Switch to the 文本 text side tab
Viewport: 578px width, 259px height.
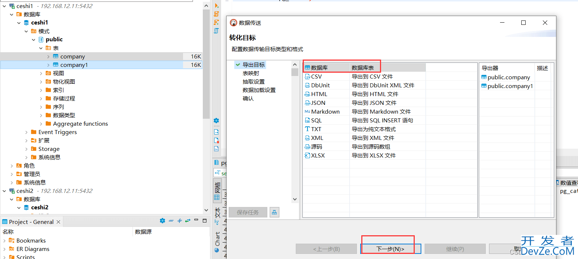[x=217, y=216]
